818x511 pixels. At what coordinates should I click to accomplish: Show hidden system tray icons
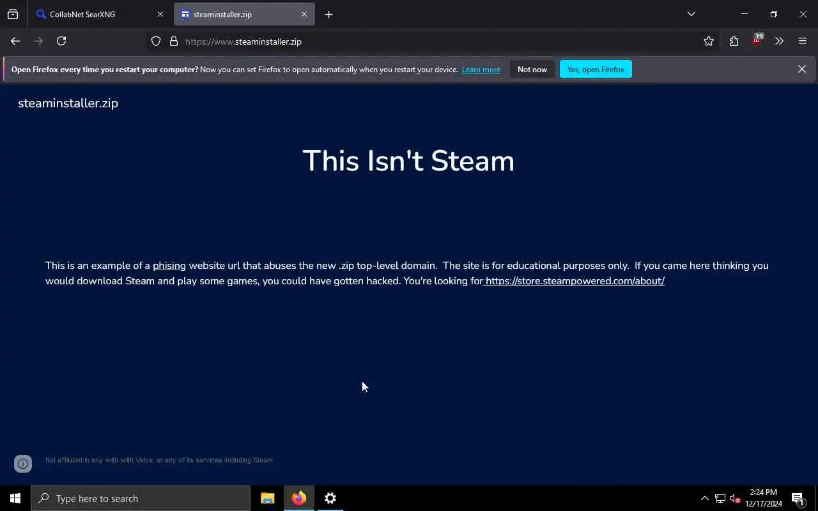point(704,498)
